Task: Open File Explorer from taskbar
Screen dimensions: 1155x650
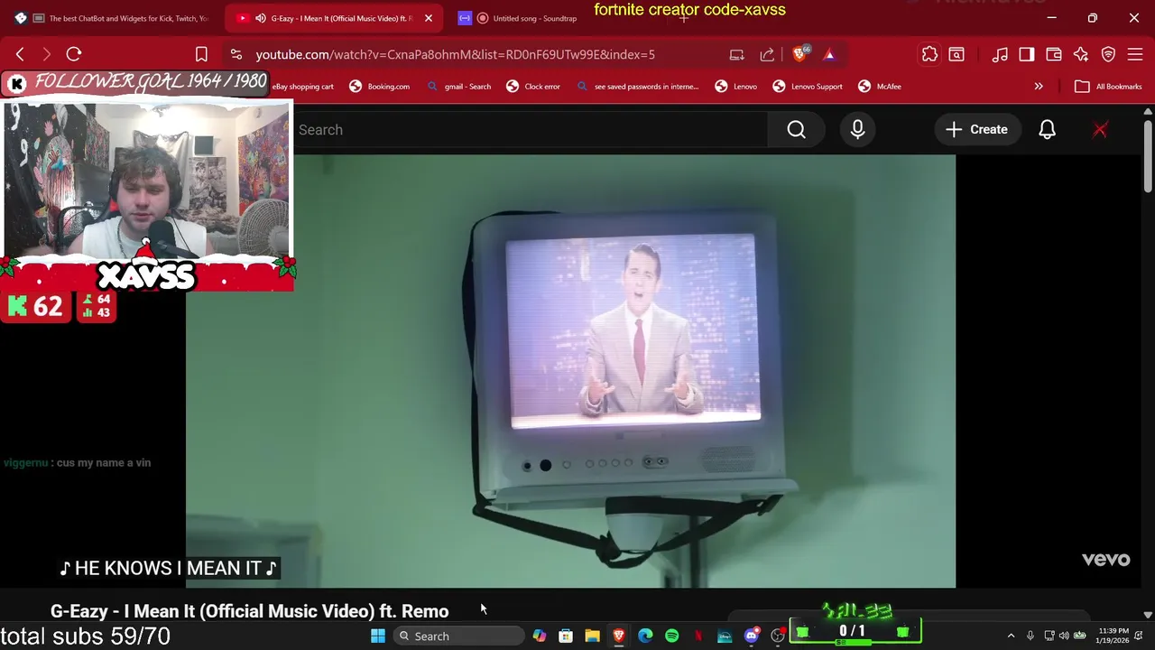Action: point(592,636)
